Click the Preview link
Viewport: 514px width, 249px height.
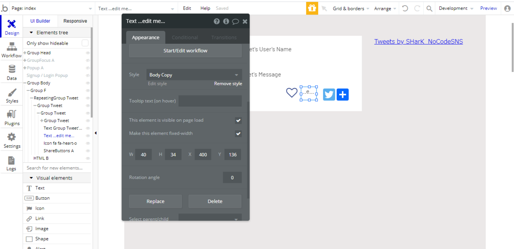pyautogui.click(x=488, y=8)
